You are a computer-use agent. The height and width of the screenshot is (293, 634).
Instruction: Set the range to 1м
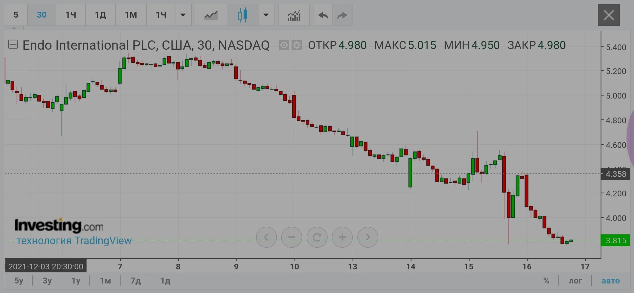coord(105,281)
